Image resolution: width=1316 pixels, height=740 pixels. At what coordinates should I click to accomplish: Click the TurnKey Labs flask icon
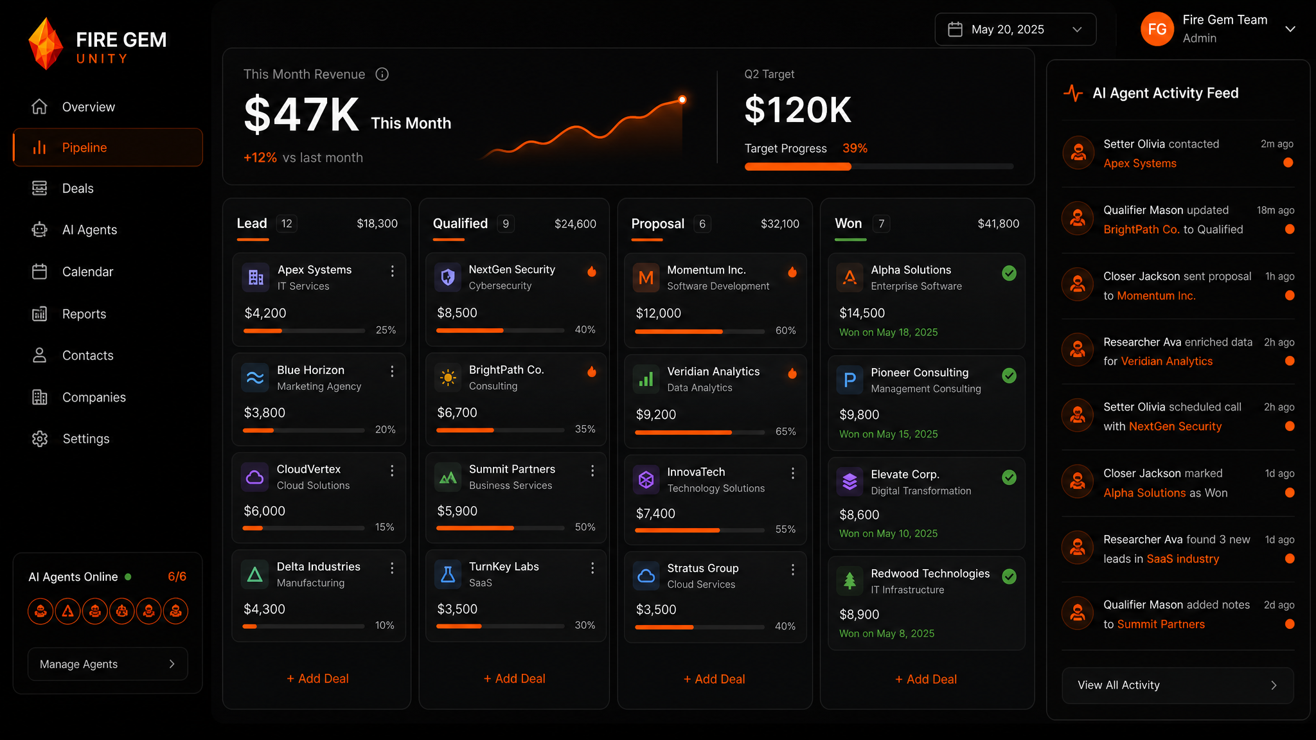(448, 574)
